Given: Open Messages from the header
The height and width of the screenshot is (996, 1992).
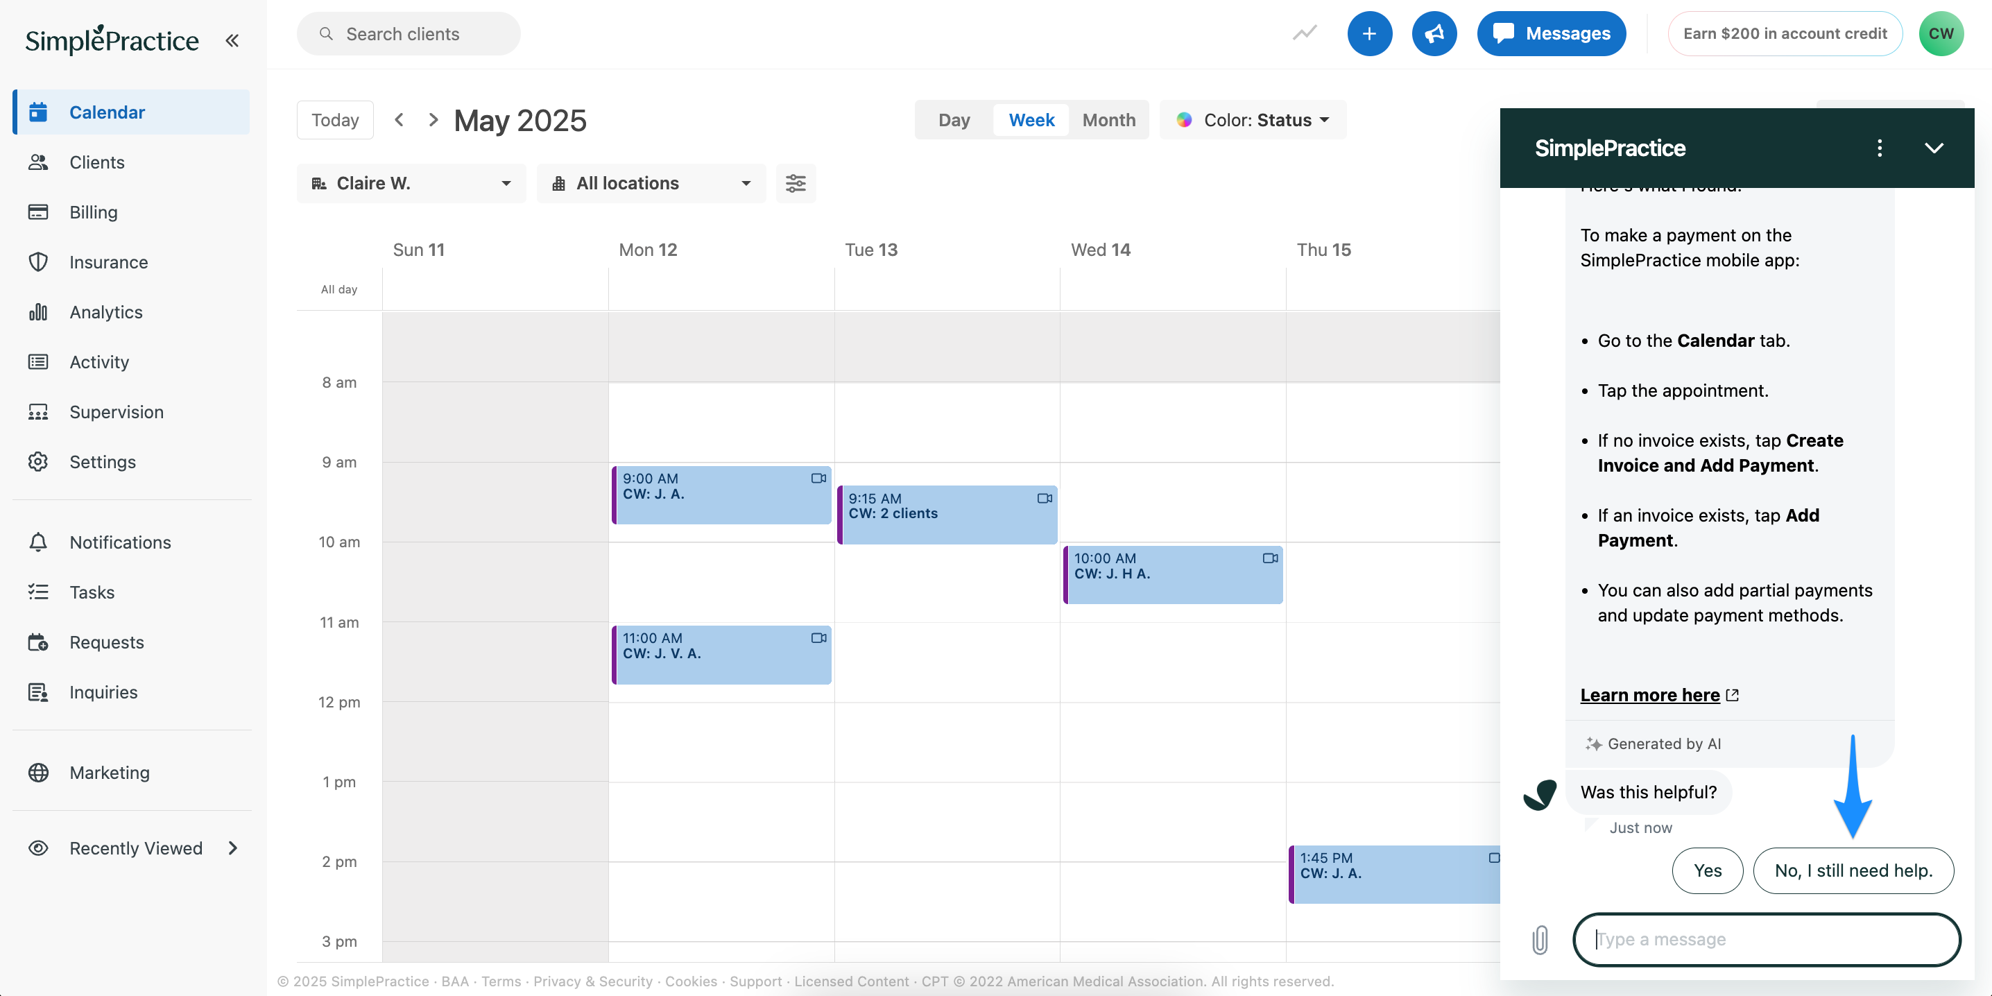Looking at the screenshot, I should tap(1552, 33).
